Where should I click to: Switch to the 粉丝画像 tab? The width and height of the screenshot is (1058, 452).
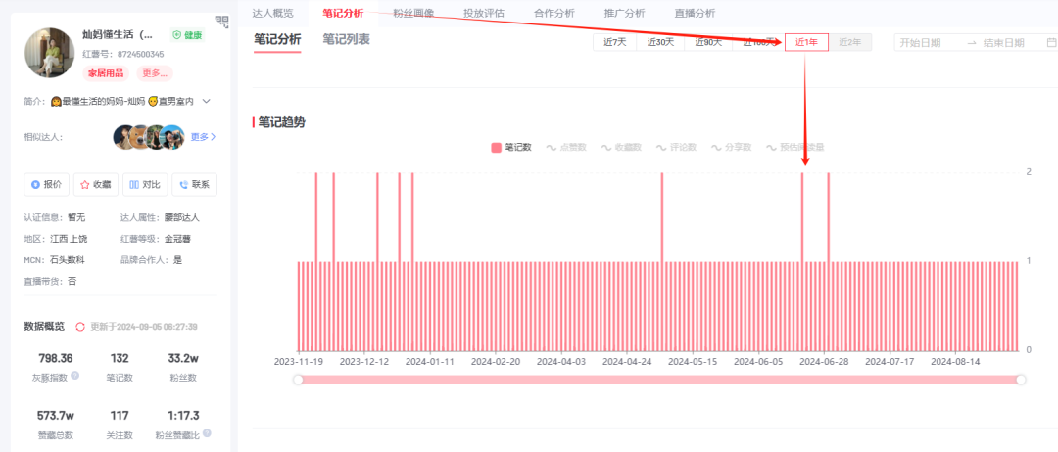pos(413,13)
